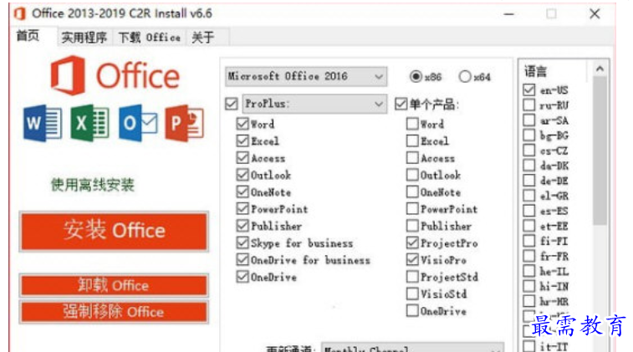Check the et-EE language
This screenshot has width=633, height=352.
(x=528, y=226)
